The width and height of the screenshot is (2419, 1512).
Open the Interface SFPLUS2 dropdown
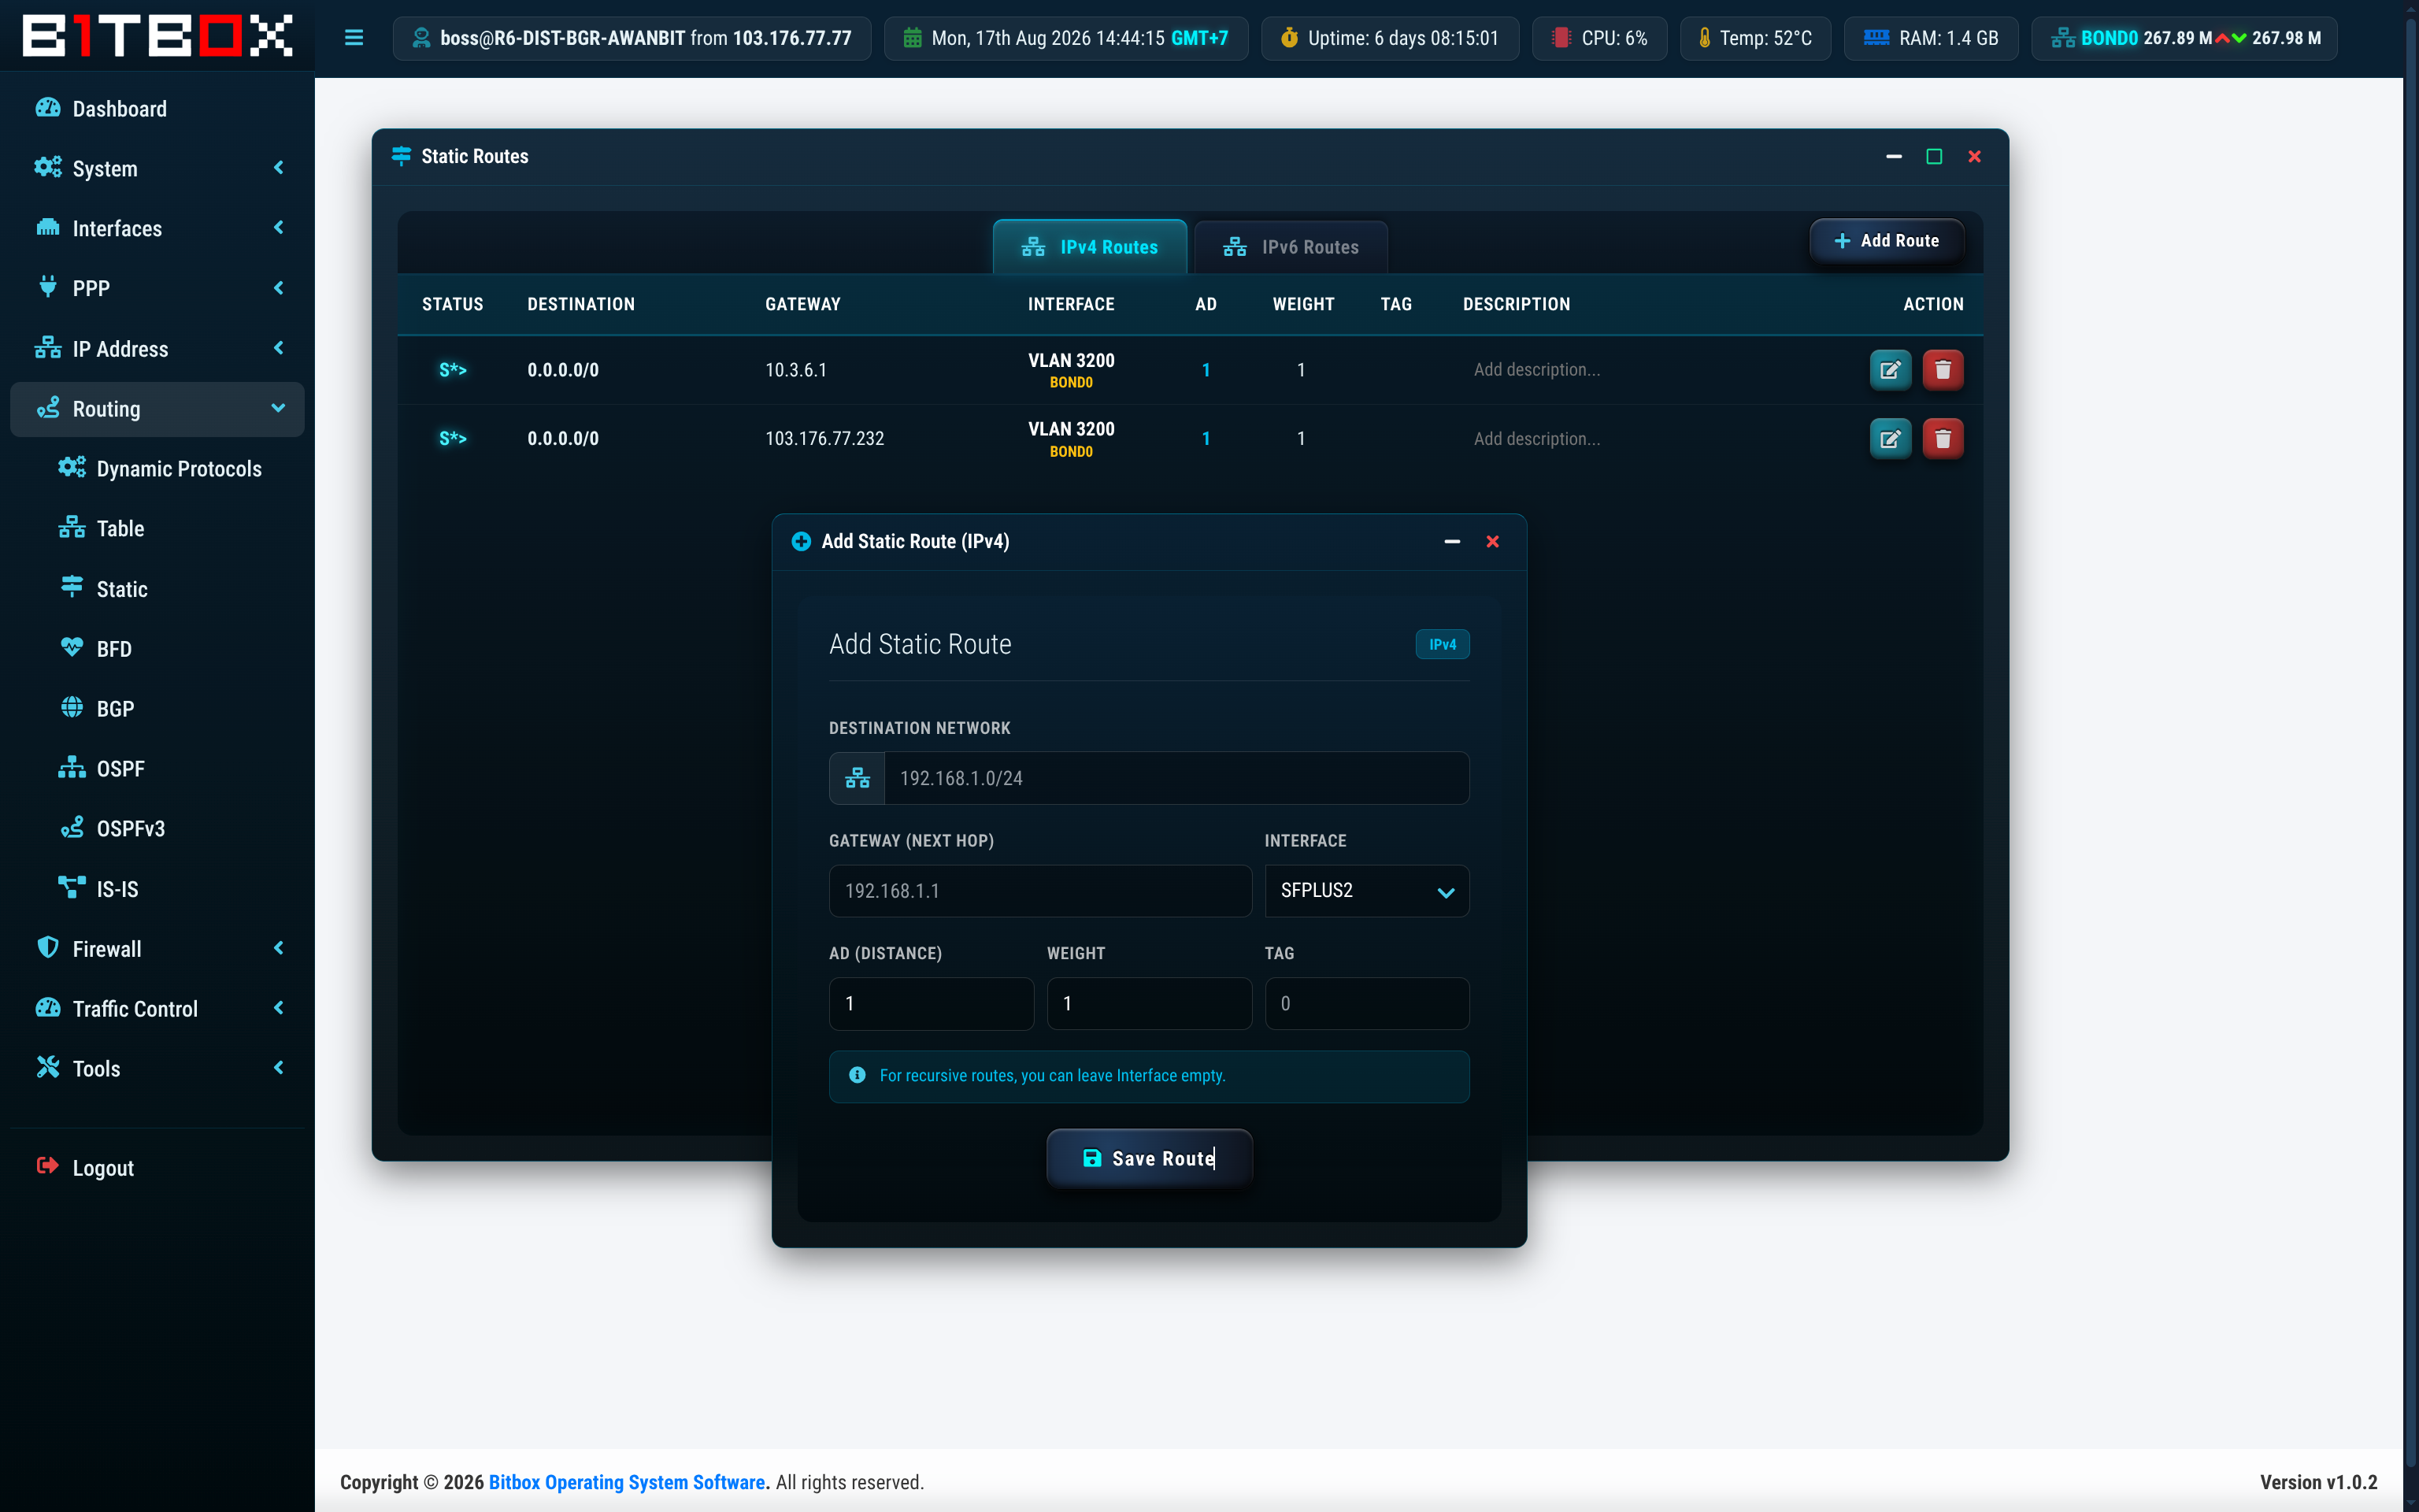click(1366, 891)
